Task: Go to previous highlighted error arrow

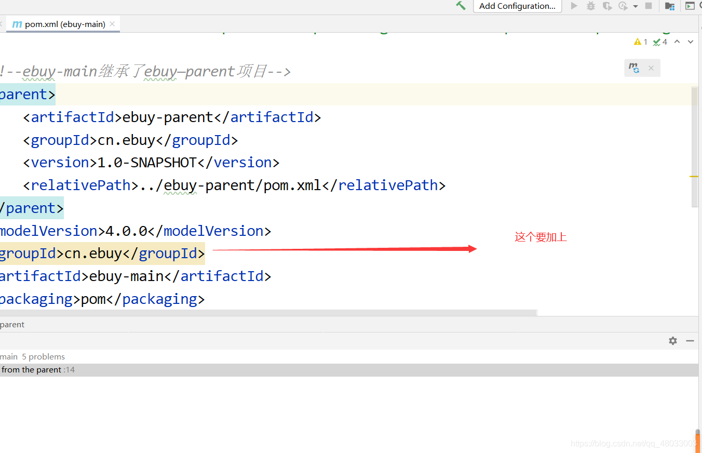Action: pos(677,42)
